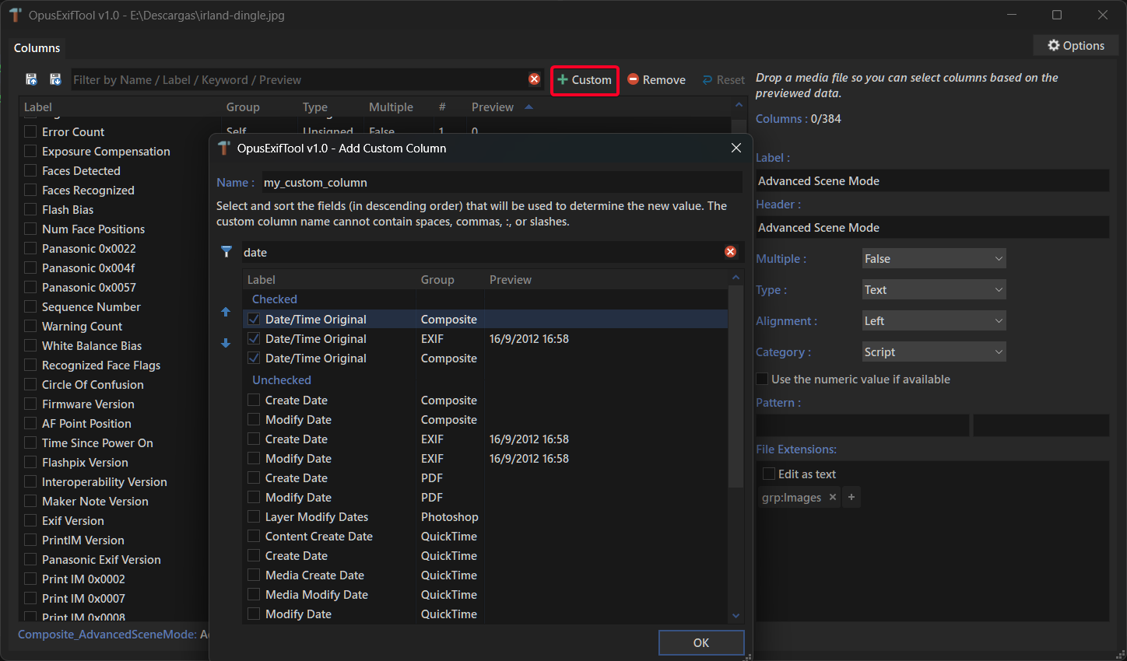Check the Create Date EXIF field
Image resolution: width=1127 pixels, height=661 pixels.
(254, 439)
